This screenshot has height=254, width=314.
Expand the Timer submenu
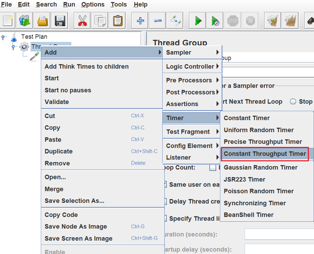click(191, 118)
